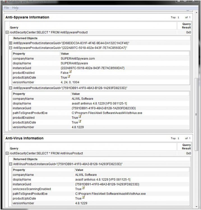Click the SUPERAntiSpyware displayName value
This screenshot has width=201, height=210.
point(74,63)
